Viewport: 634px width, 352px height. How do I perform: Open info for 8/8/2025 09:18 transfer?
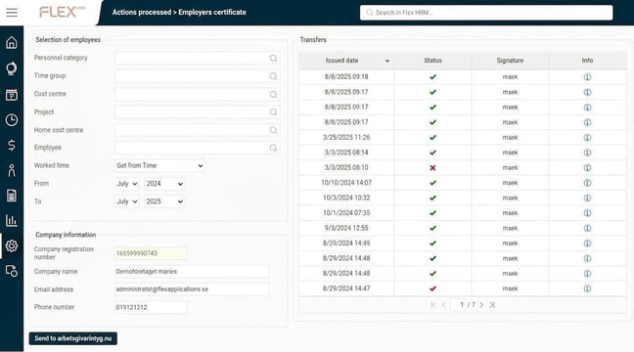tap(587, 77)
